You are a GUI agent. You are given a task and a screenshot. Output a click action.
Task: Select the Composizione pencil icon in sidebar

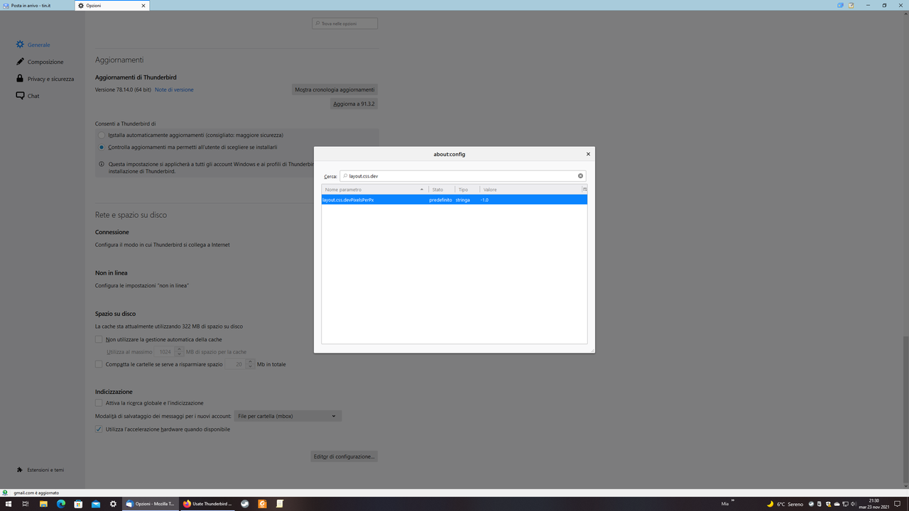point(20,61)
